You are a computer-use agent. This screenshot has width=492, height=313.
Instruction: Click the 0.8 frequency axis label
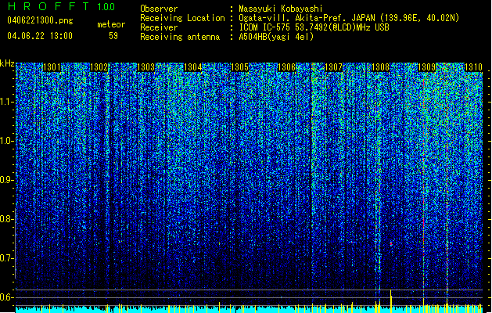(x=6, y=219)
